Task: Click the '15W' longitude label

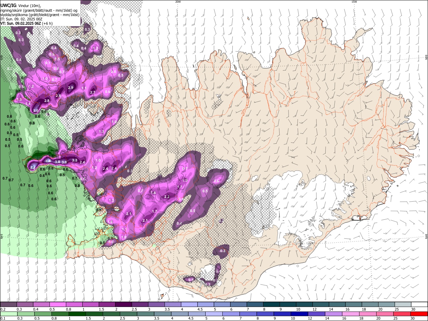Action: click(x=354, y=2)
